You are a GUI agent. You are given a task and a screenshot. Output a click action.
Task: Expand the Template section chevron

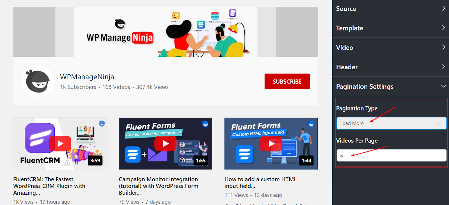[x=443, y=28]
